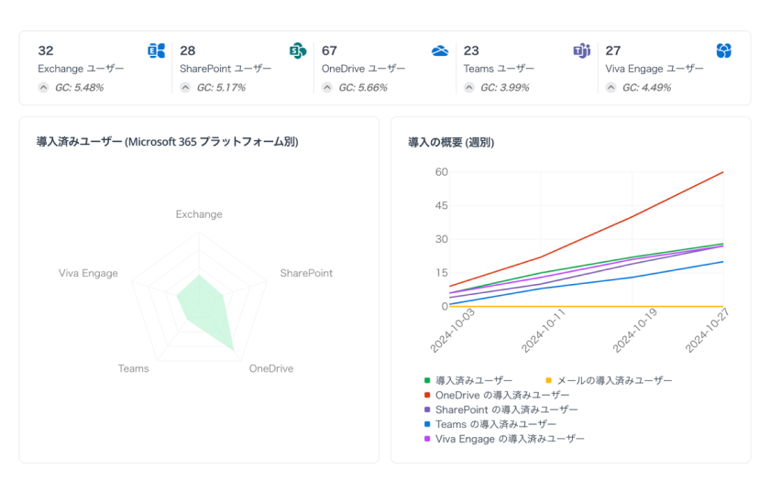This screenshot has width=770, height=491.
Task: Click the GC: 5.66% value
Action: tap(363, 88)
